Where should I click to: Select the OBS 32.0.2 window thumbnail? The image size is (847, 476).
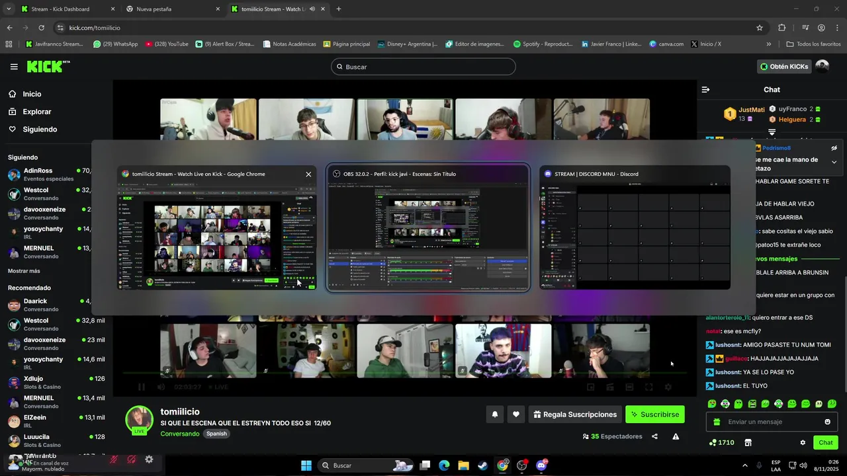(x=427, y=228)
